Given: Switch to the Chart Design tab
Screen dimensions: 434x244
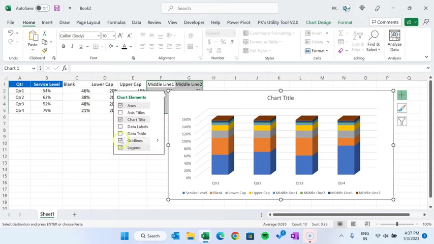Looking at the screenshot, I should [319, 22].
